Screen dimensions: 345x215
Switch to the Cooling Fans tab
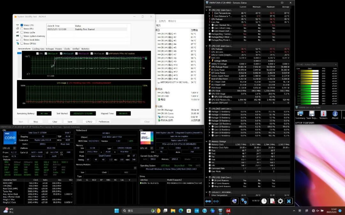tap(38, 49)
